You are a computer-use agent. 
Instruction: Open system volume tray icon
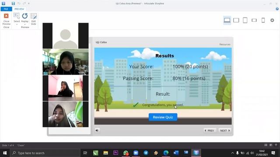coord(252,153)
